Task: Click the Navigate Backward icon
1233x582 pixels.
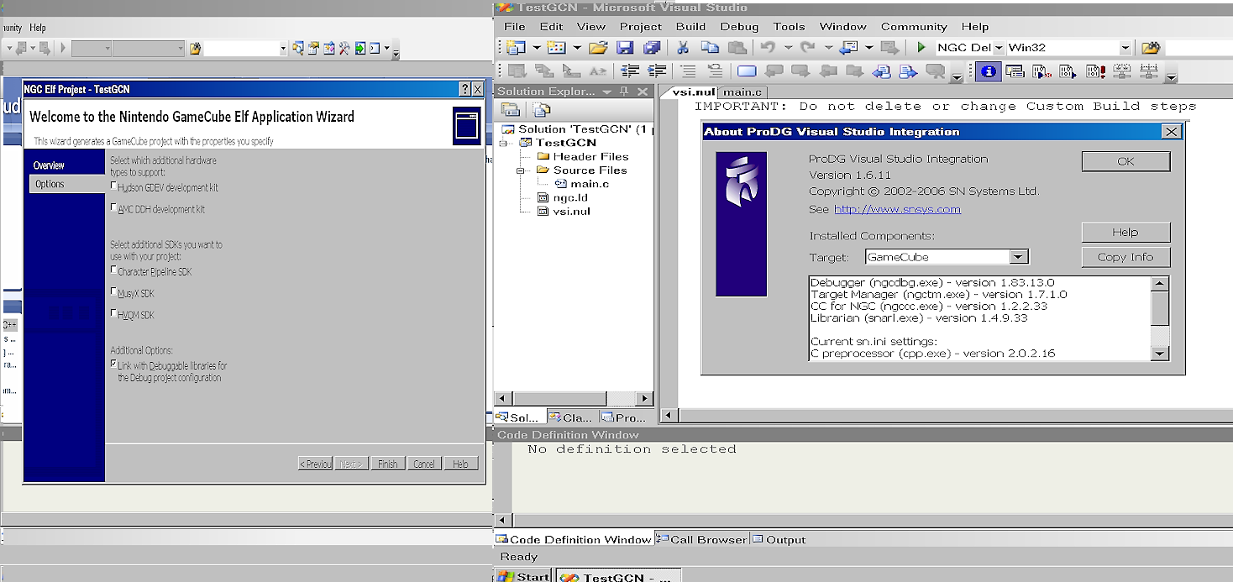Action: pyautogui.click(x=849, y=48)
